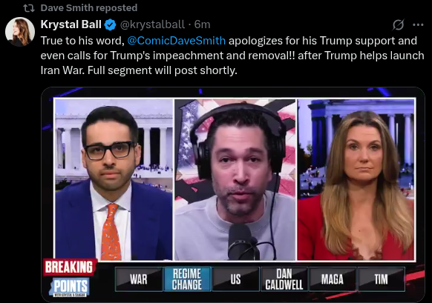The image size is (432, 303).
Task: Select the DAN CALDWELL segment tab
Action: point(284,279)
